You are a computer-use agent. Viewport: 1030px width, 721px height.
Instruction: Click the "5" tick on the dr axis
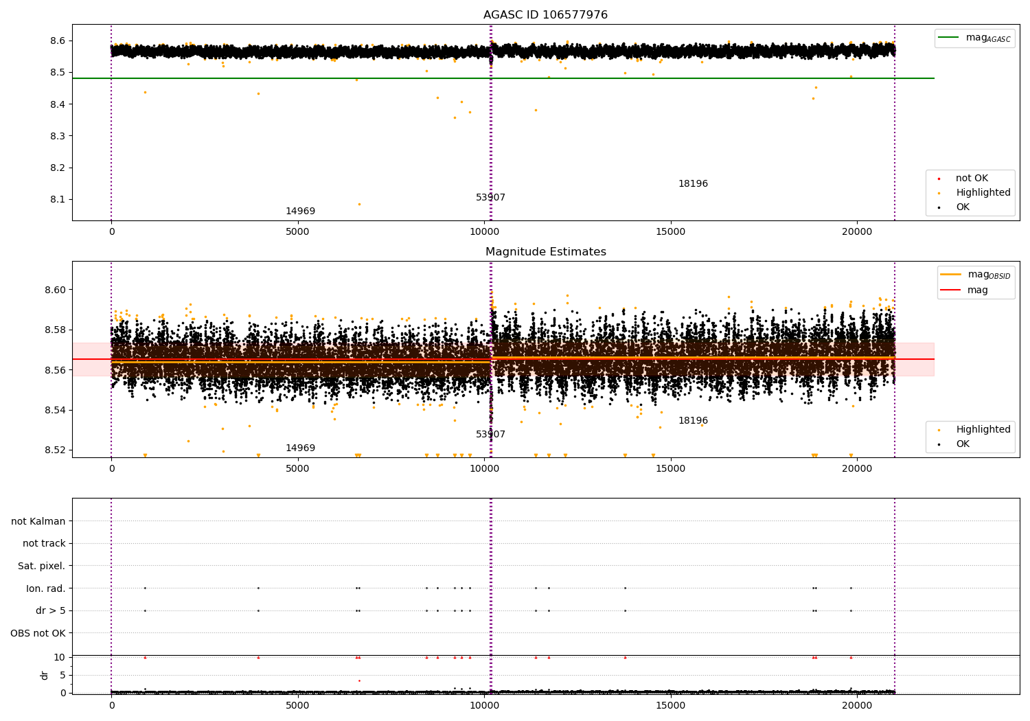pos(62,676)
